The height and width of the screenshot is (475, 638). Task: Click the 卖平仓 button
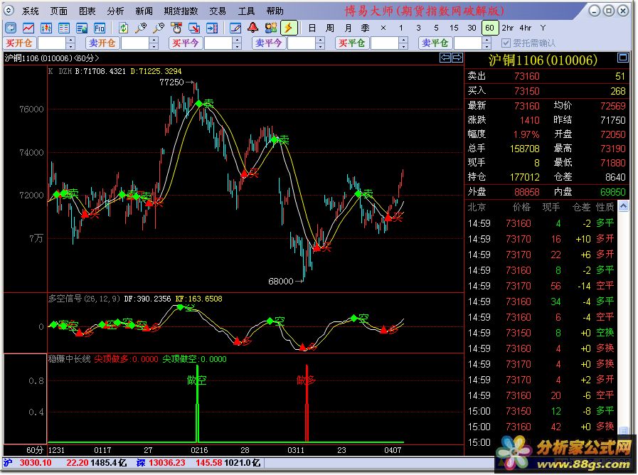click(435, 43)
